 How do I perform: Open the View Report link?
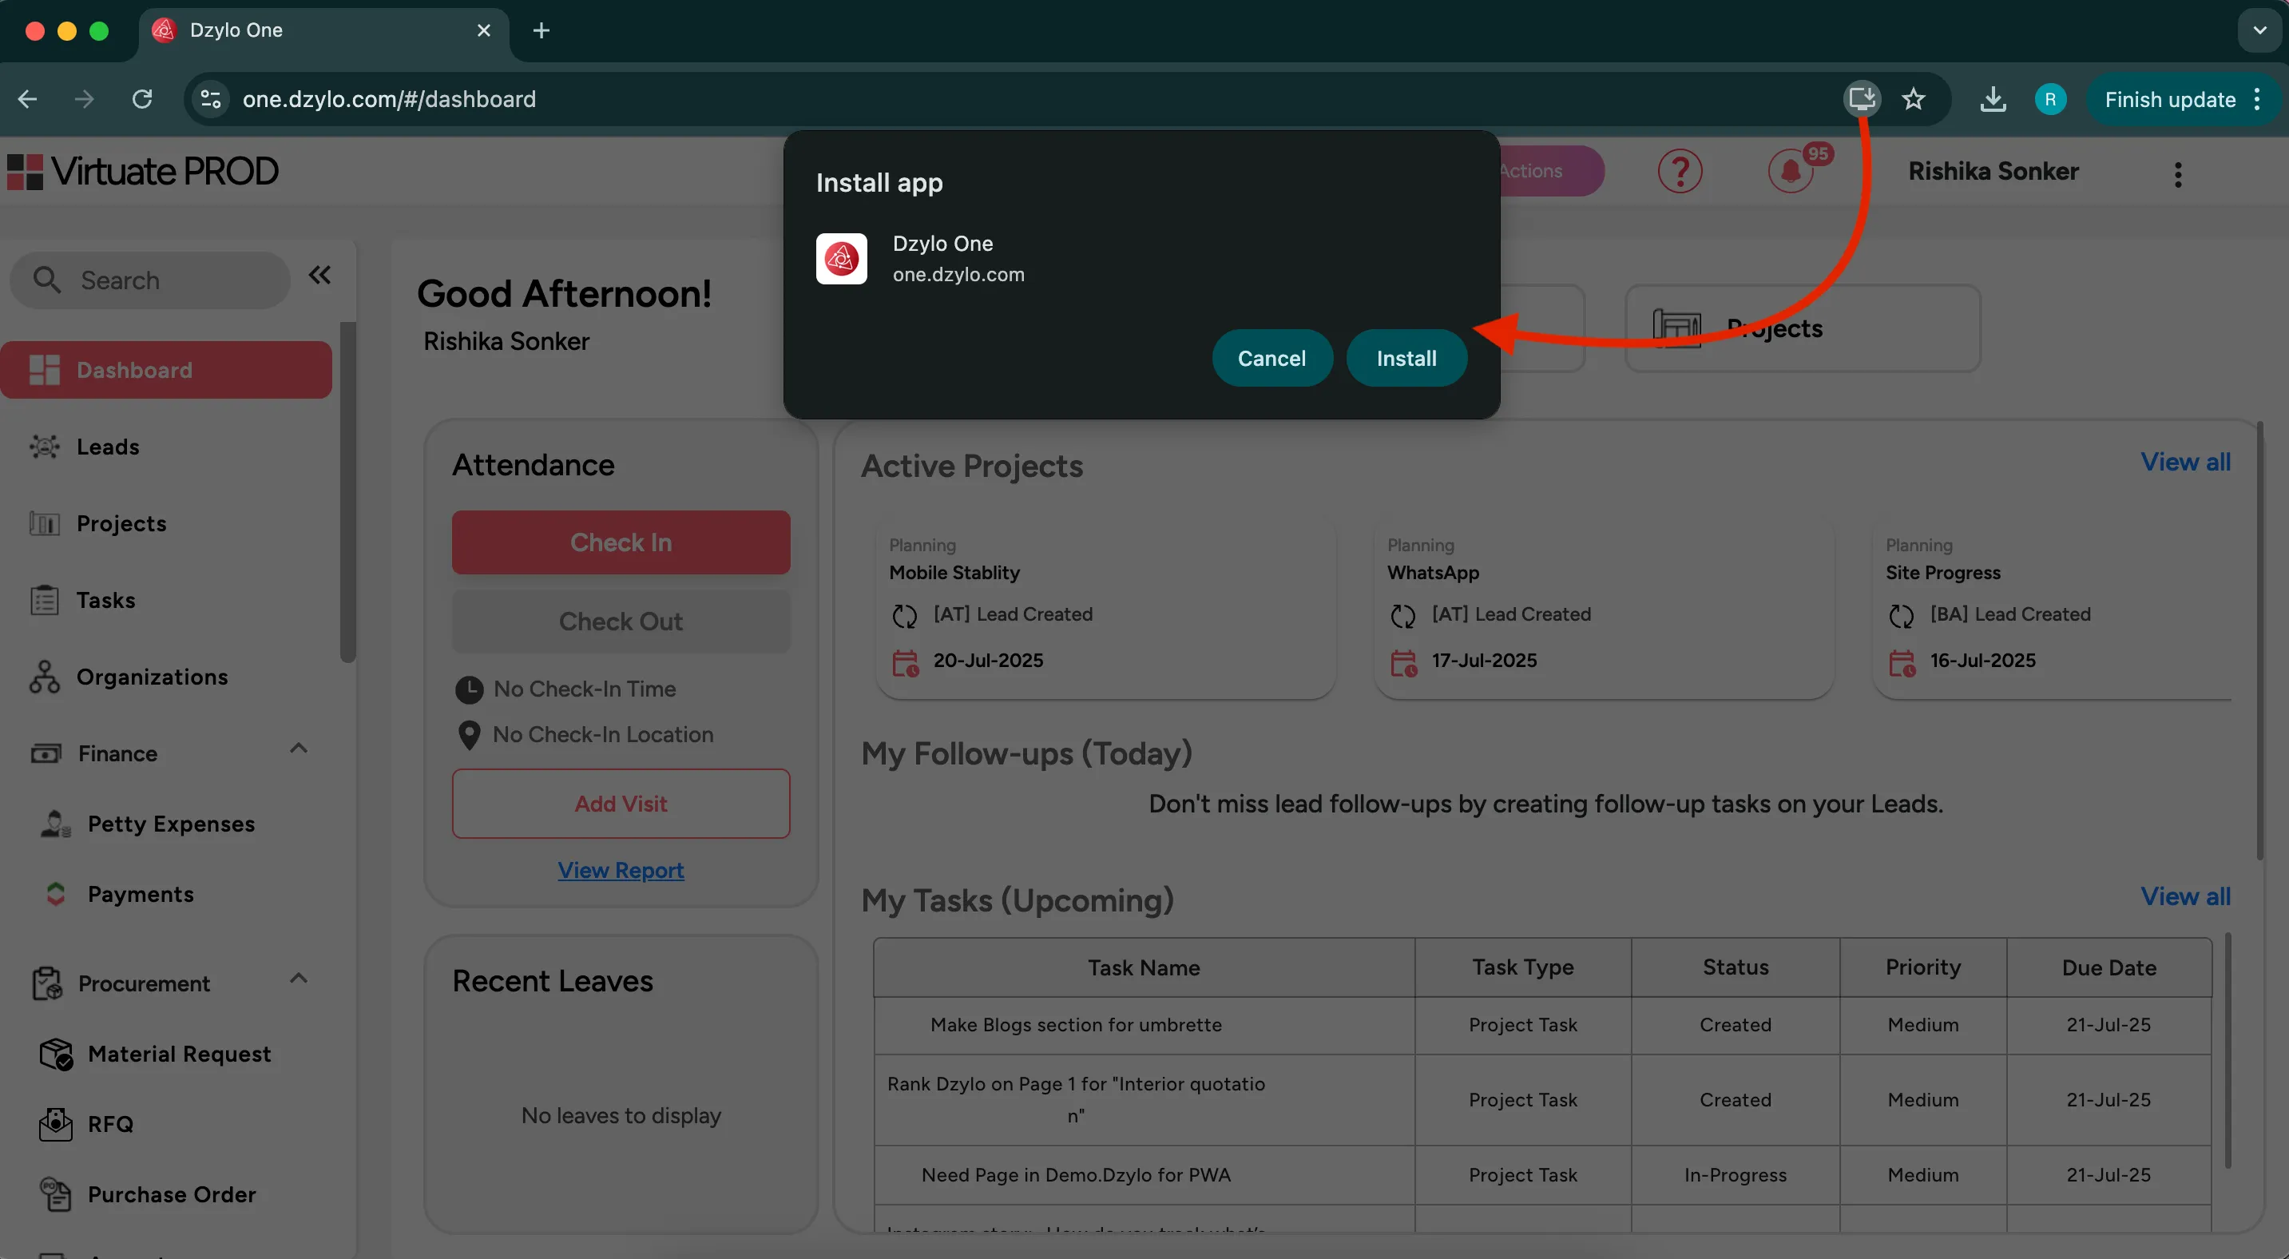click(x=621, y=870)
